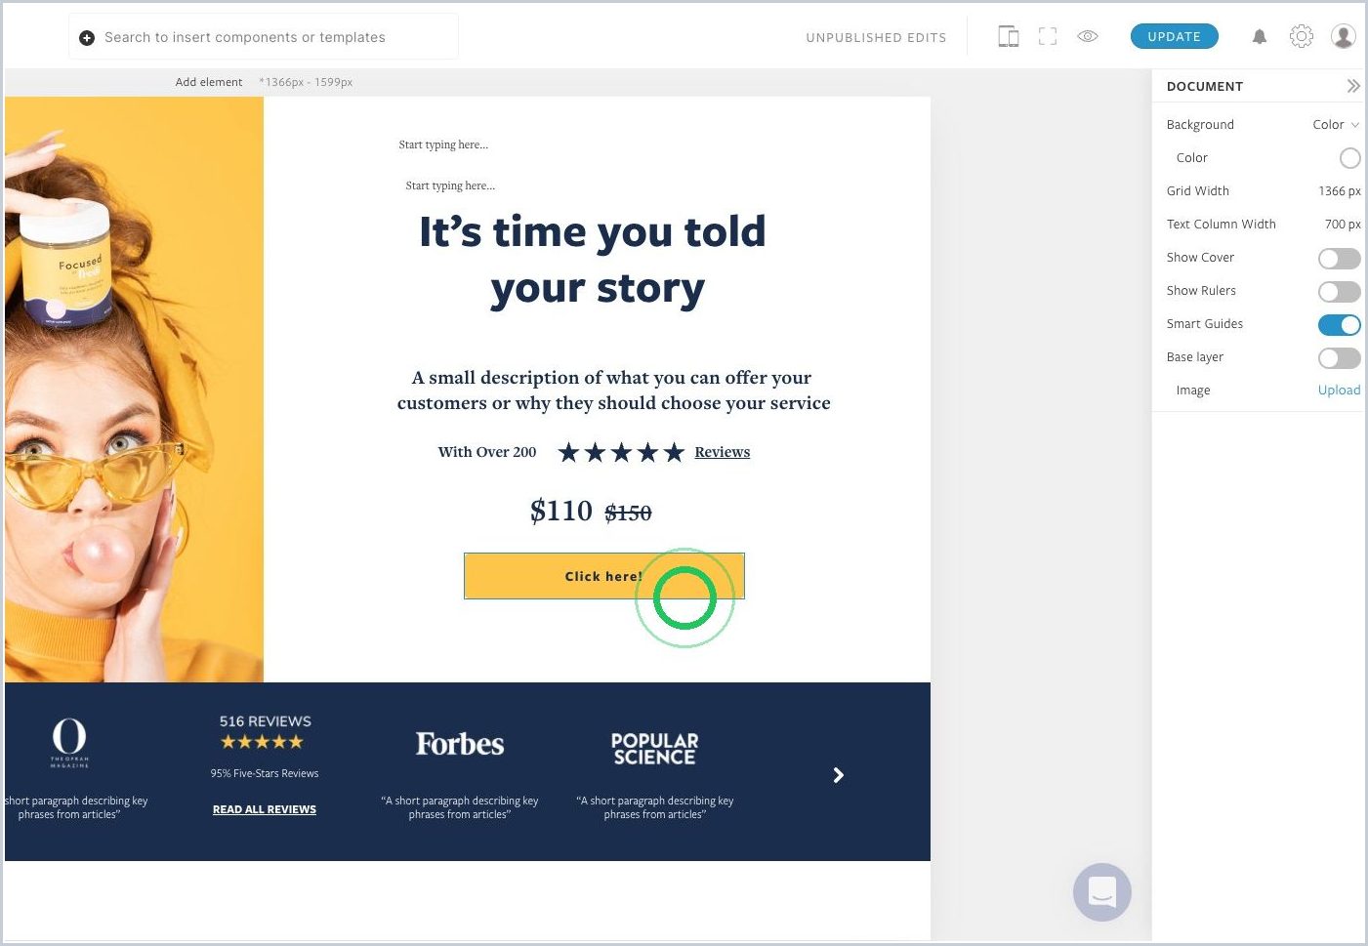Collapse the Document panel with double chevron
The width and height of the screenshot is (1368, 946).
pos(1353,86)
